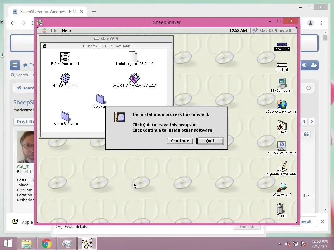Screen dimensions: 334x250
Task: Click the Cat_7 username link
Action: (x=23, y=166)
